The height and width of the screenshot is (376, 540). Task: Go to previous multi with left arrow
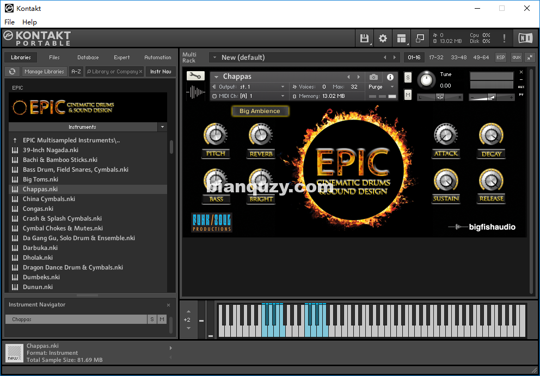click(x=385, y=58)
